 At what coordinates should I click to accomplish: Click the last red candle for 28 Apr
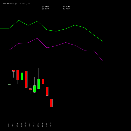click(51, 103)
